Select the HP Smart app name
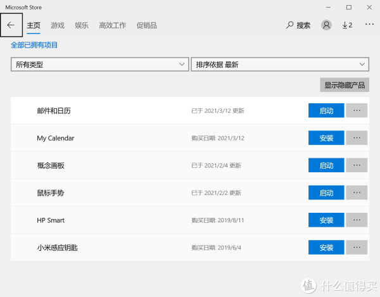The image size is (380, 297). click(51, 220)
